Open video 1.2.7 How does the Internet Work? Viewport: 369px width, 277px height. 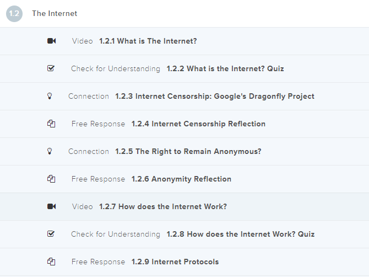pos(163,206)
